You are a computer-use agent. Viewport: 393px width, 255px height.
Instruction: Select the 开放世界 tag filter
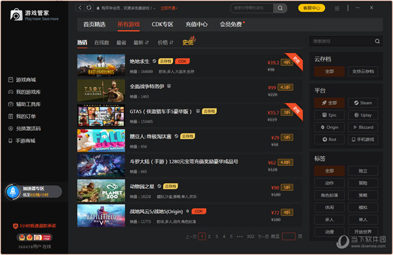(363, 231)
